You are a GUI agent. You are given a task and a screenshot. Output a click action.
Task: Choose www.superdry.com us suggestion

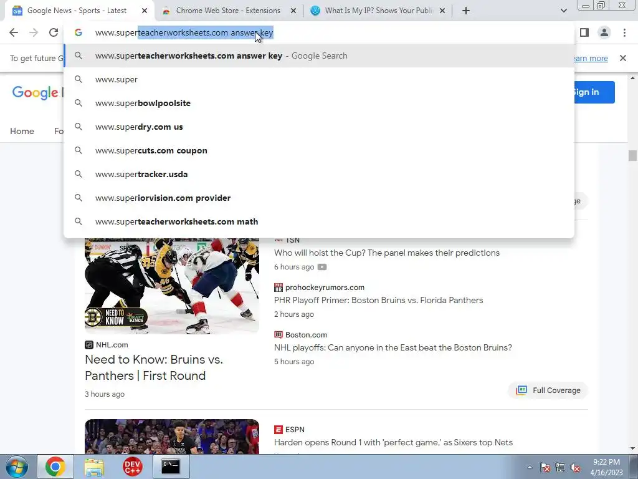[319, 127]
